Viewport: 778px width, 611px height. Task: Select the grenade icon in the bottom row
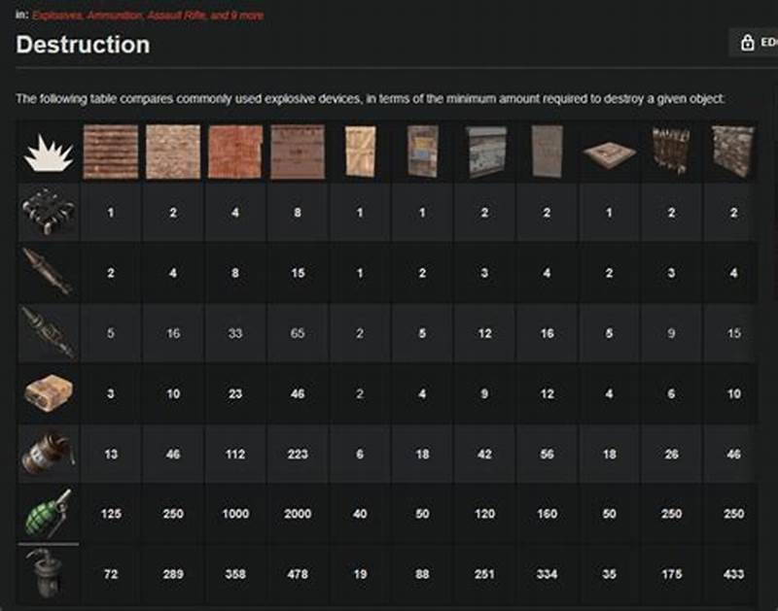click(x=47, y=573)
